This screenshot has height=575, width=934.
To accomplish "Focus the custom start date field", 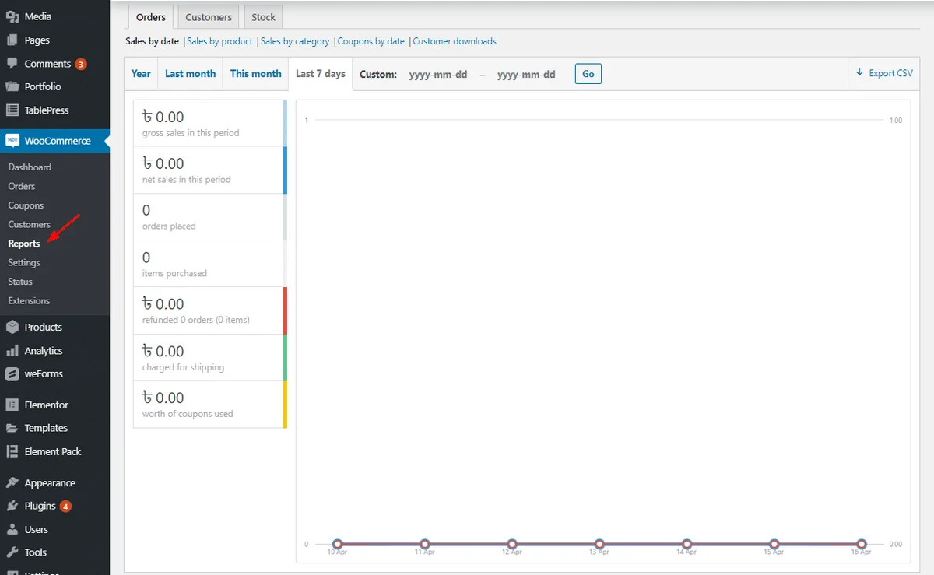I will [438, 75].
